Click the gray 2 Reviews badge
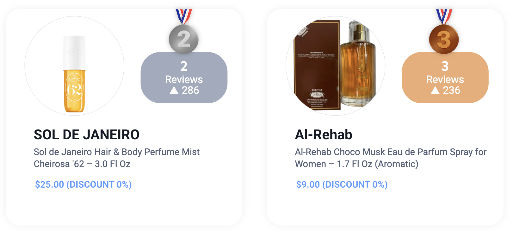 click(x=184, y=77)
